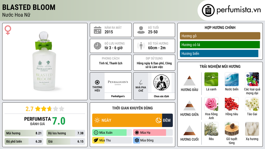The width and height of the screenshot is (265, 149).
Task: Open the Táo Gai hawthorn image
Action: (252, 104)
